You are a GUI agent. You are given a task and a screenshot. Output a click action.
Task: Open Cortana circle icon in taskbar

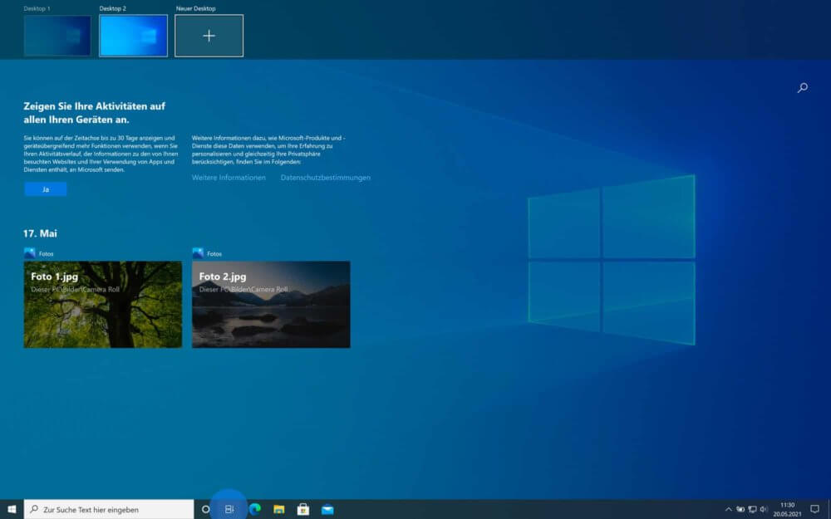click(205, 510)
